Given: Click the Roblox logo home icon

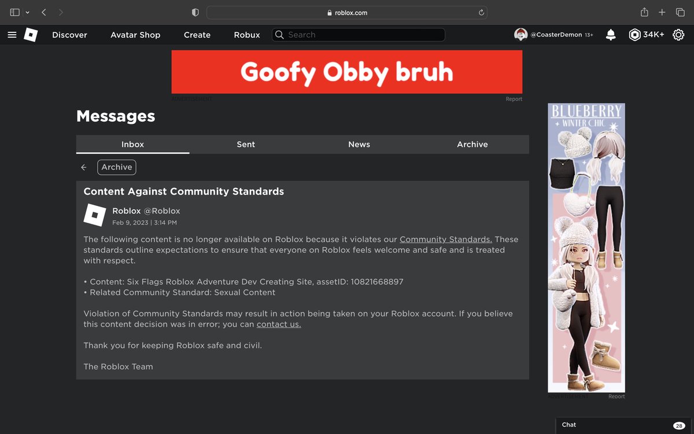Looking at the screenshot, I should click(31, 35).
